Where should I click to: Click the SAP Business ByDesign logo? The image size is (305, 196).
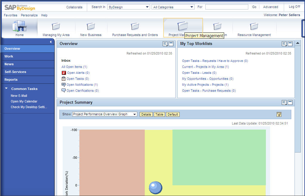pos(20,7)
